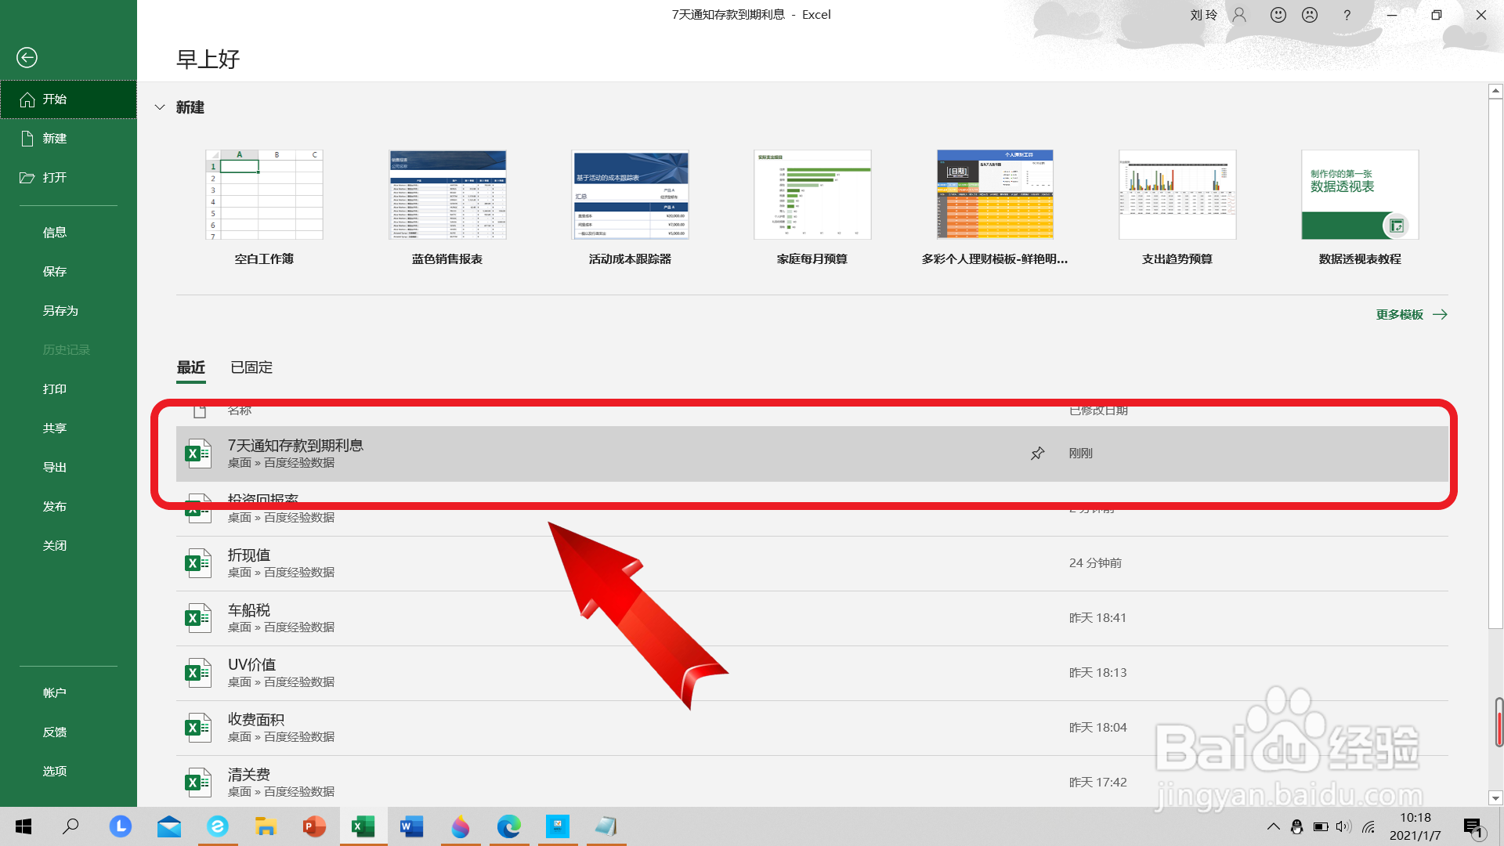Viewport: 1504px width, 846px height.
Task: Open the 清关费 file row
Action: pos(812,783)
